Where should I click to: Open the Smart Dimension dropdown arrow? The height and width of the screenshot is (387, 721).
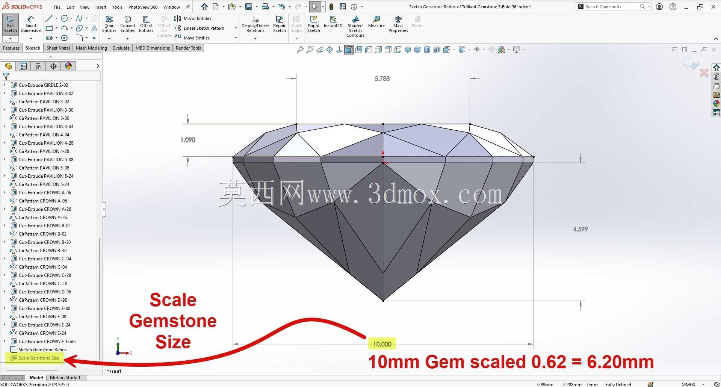[x=31, y=39]
